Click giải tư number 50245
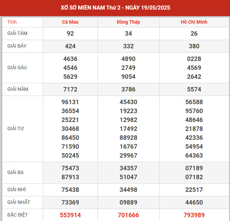 coord(70,155)
